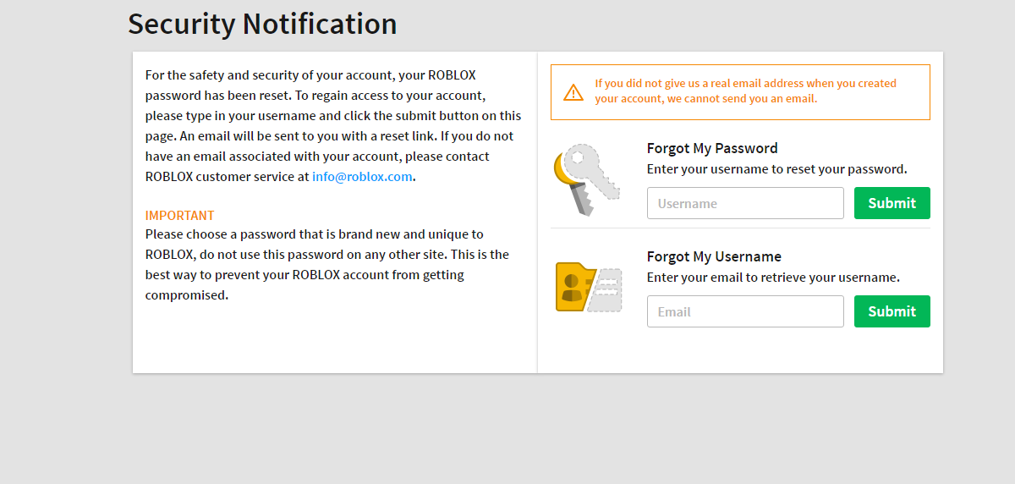The height and width of the screenshot is (484, 1015).
Task: Click the Forgot My Password heading
Action: (712, 148)
